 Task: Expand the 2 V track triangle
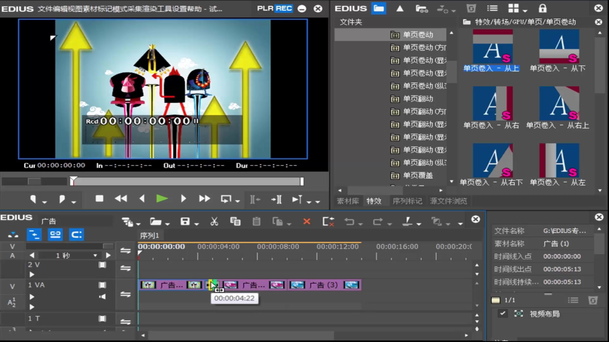32,274
